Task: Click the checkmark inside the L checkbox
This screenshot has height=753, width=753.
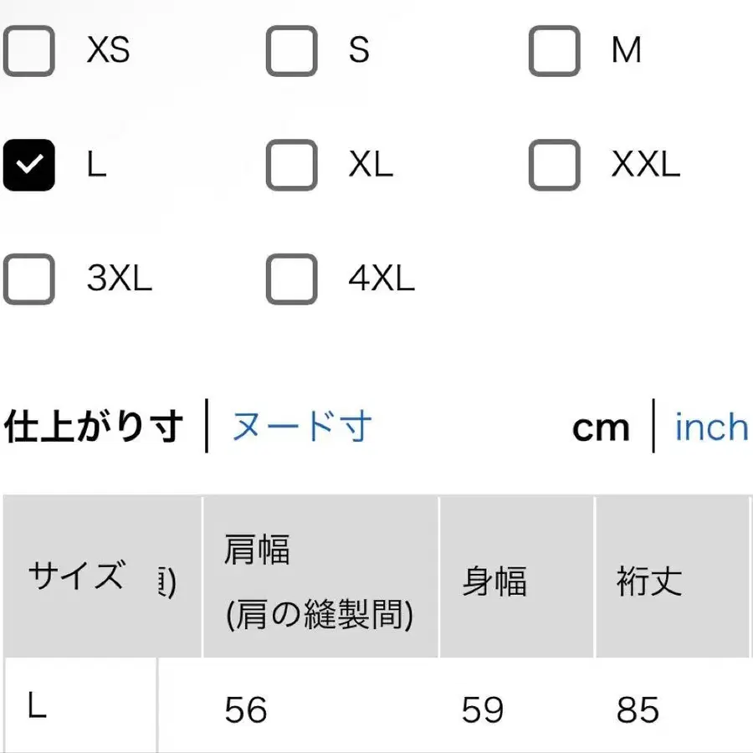Action: point(29,166)
